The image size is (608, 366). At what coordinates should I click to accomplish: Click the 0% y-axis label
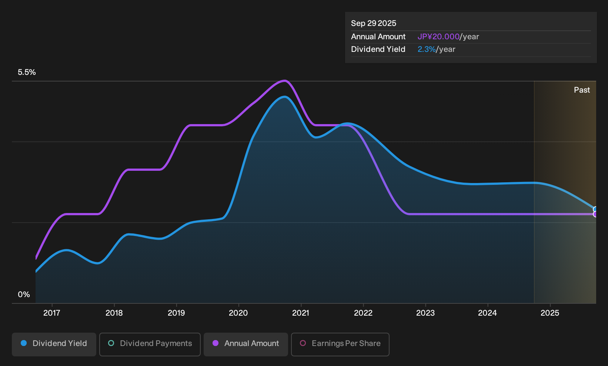tap(24, 295)
